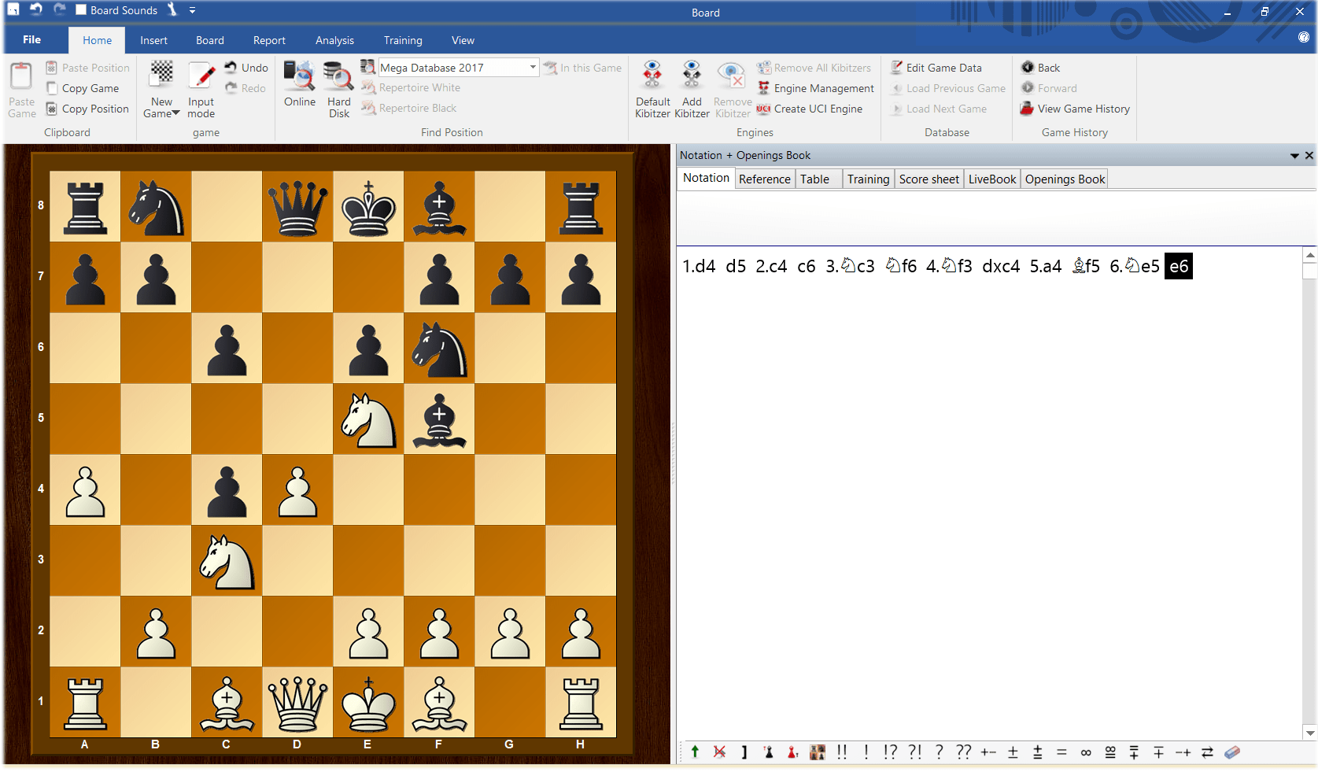Image resolution: width=1318 pixels, height=772 pixels.
Task: Click the Undo command
Action: pyautogui.click(x=246, y=68)
